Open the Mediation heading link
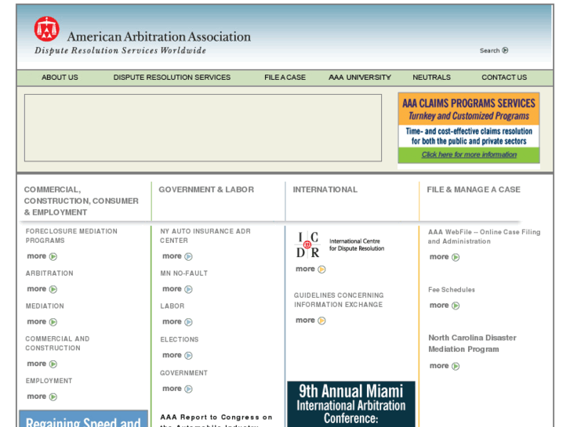Screen dimensions: 570x427 [45, 306]
